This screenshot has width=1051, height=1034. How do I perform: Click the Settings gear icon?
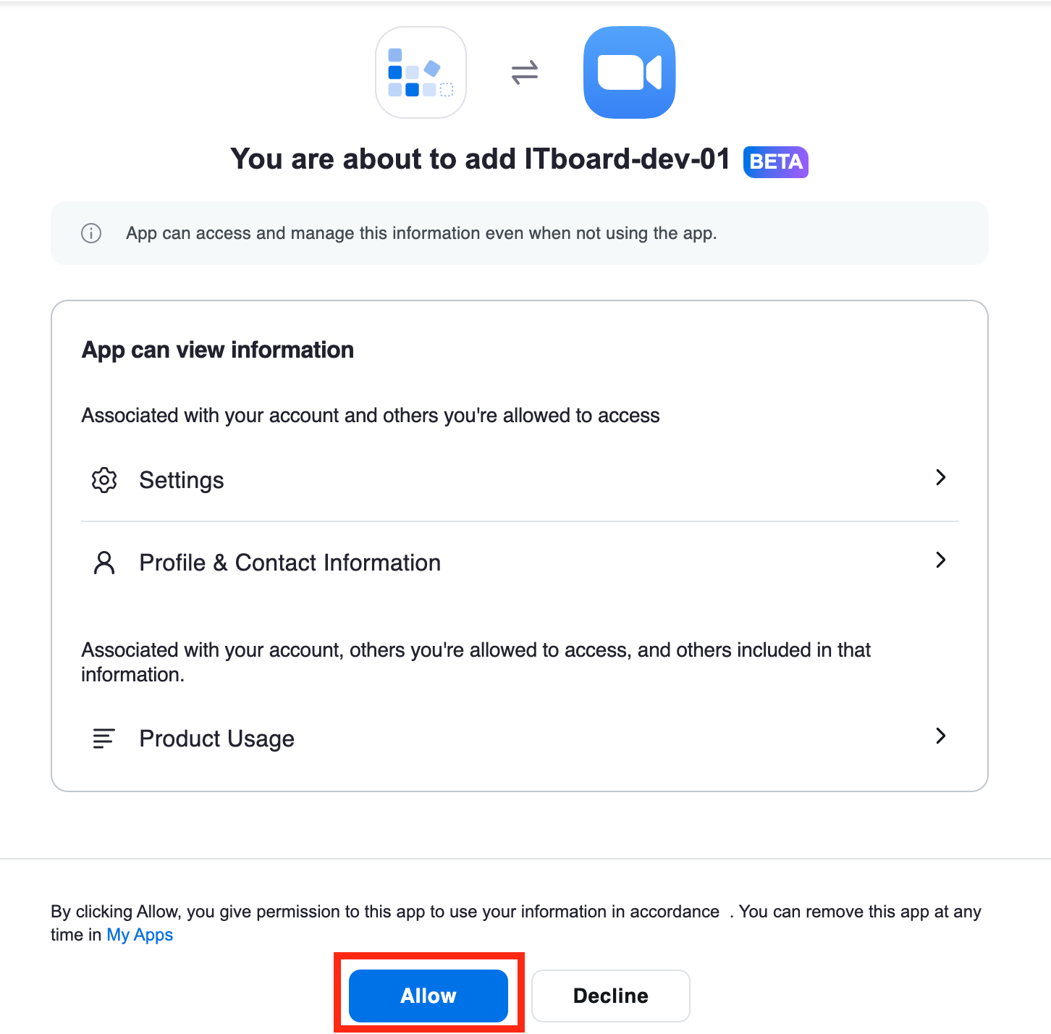(104, 480)
